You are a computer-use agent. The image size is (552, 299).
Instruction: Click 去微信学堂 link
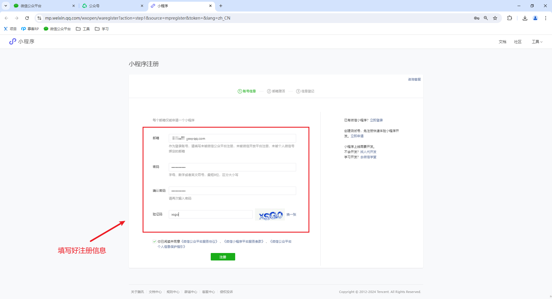tap(368, 157)
